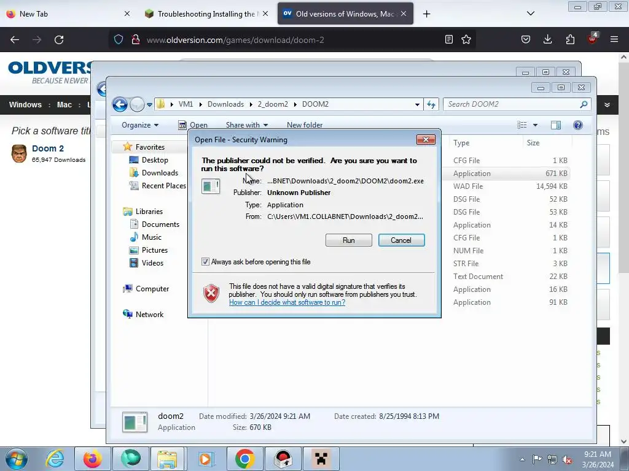The image size is (629, 471).
Task: Toggle the preview pane icon
Action: pyautogui.click(x=555, y=125)
